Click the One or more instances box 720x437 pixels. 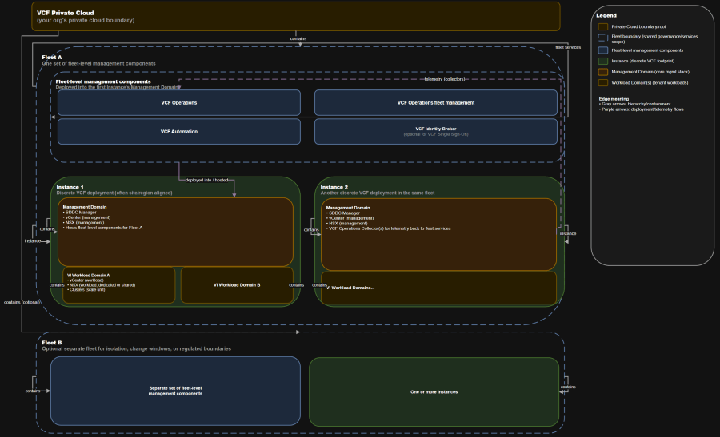pyautogui.click(x=434, y=391)
